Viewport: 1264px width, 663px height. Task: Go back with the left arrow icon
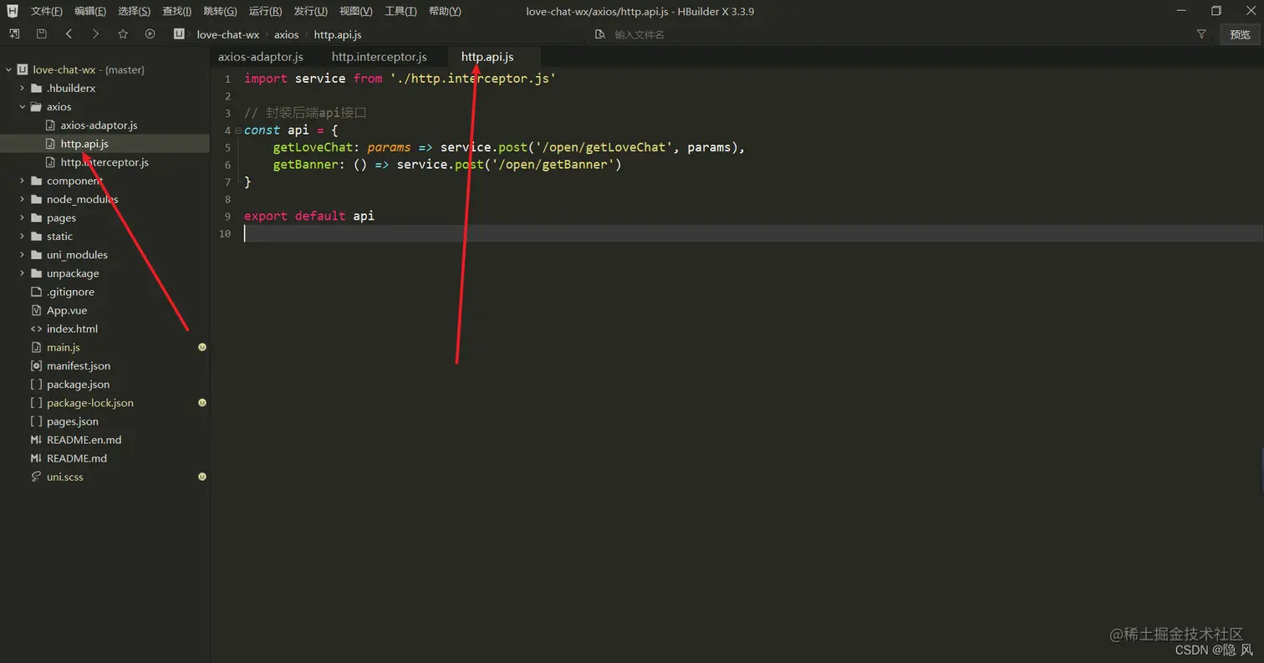pos(69,34)
